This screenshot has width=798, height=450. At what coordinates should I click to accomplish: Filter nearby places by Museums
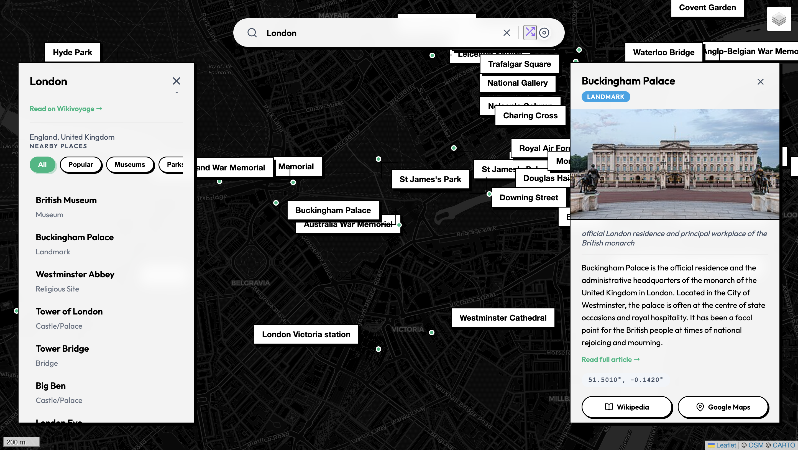pyautogui.click(x=130, y=164)
